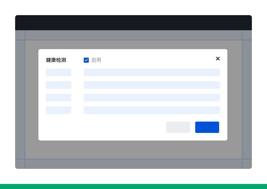Click the dark header bar at the top

133,23
